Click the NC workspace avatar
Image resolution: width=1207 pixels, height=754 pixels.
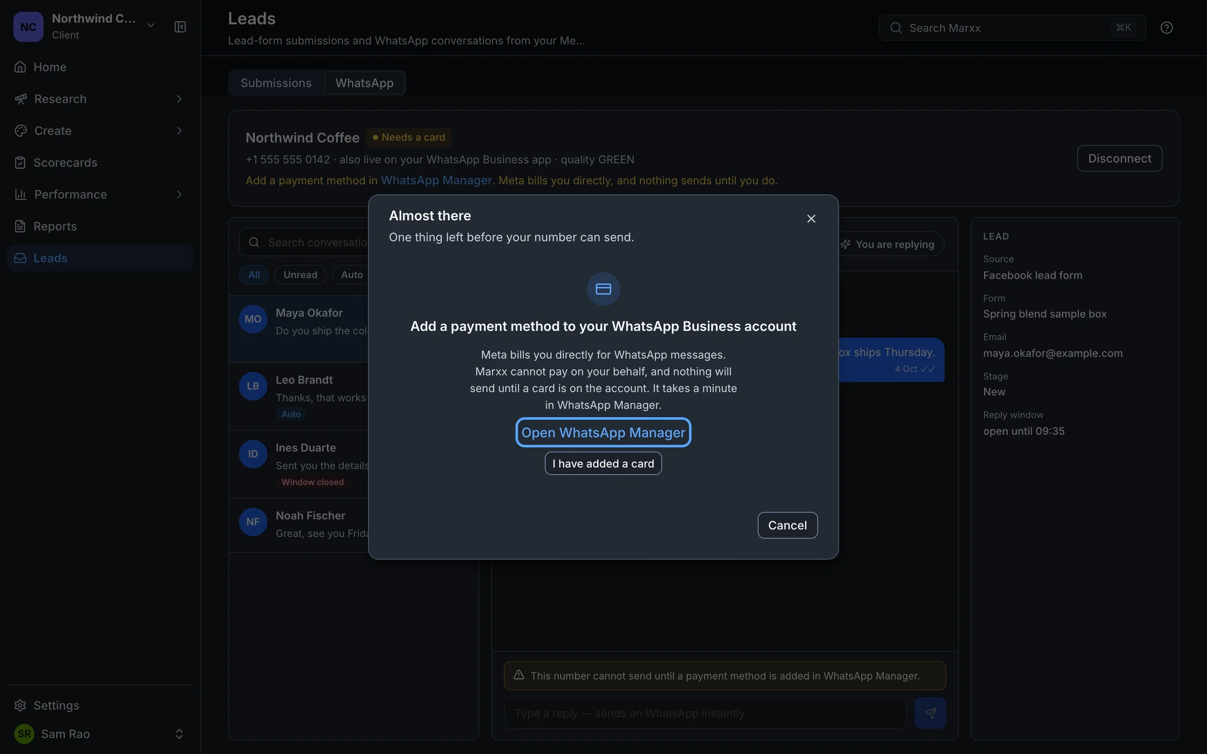point(28,27)
